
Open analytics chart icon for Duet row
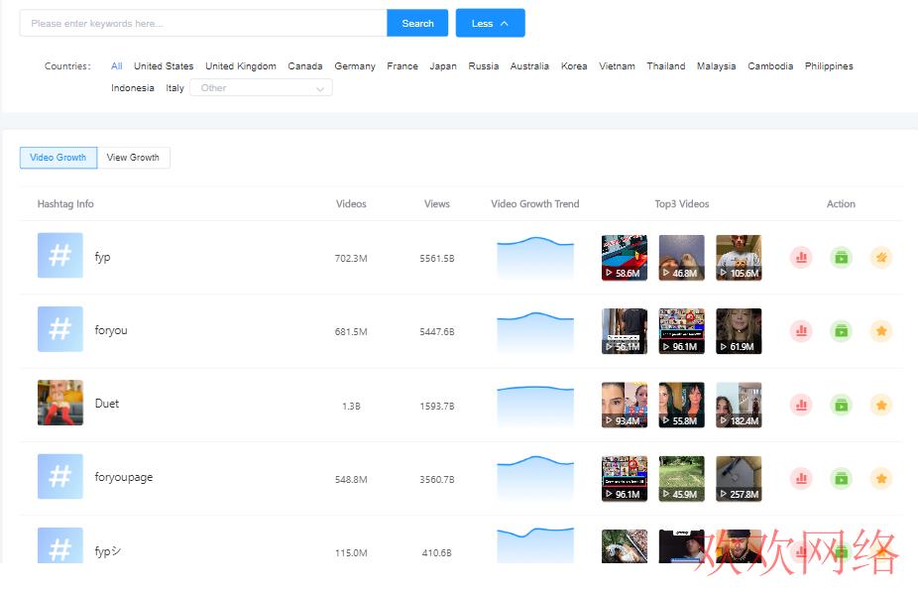(x=801, y=405)
